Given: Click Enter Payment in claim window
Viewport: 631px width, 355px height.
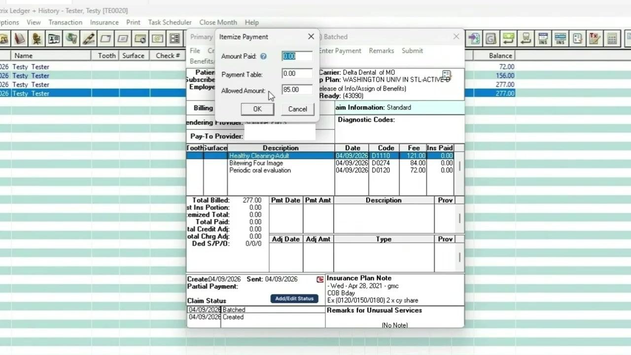Looking at the screenshot, I should click(x=340, y=51).
